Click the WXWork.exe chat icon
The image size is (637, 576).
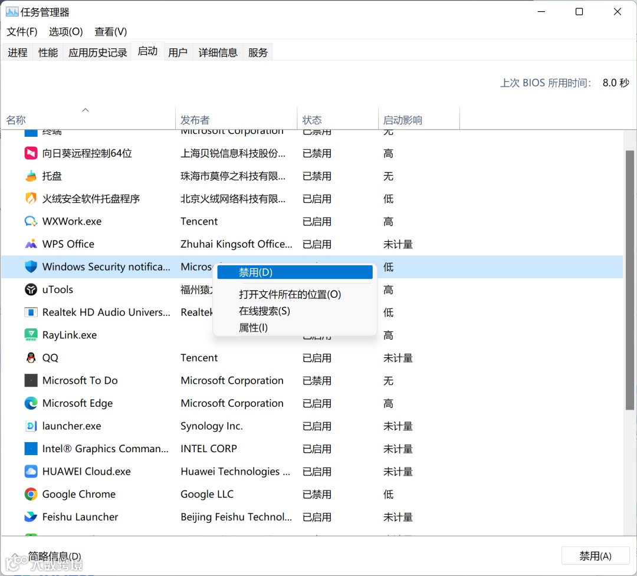31,222
